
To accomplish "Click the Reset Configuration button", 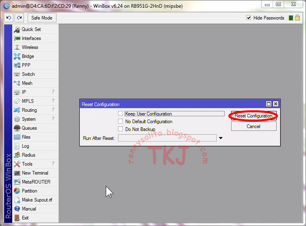I will click(x=254, y=116).
